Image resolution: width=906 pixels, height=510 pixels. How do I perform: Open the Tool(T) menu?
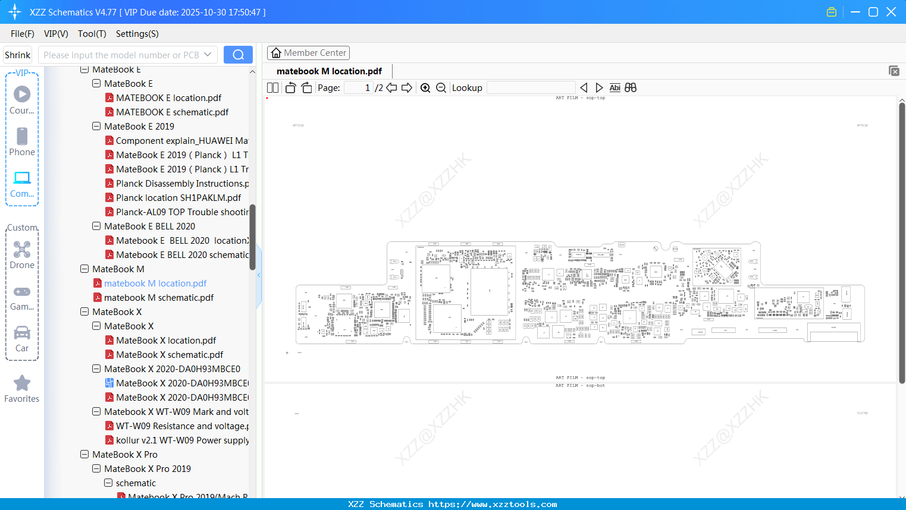pyautogui.click(x=92, y=34)
